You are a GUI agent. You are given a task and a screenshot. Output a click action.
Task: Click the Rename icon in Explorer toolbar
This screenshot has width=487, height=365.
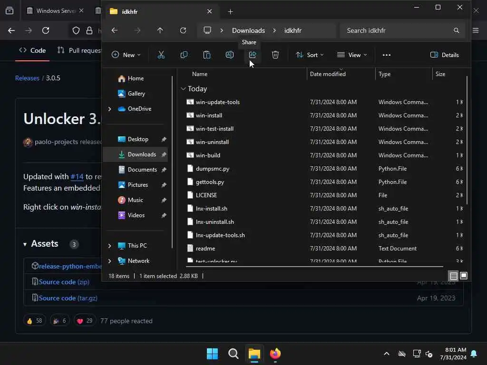(230, 55)
